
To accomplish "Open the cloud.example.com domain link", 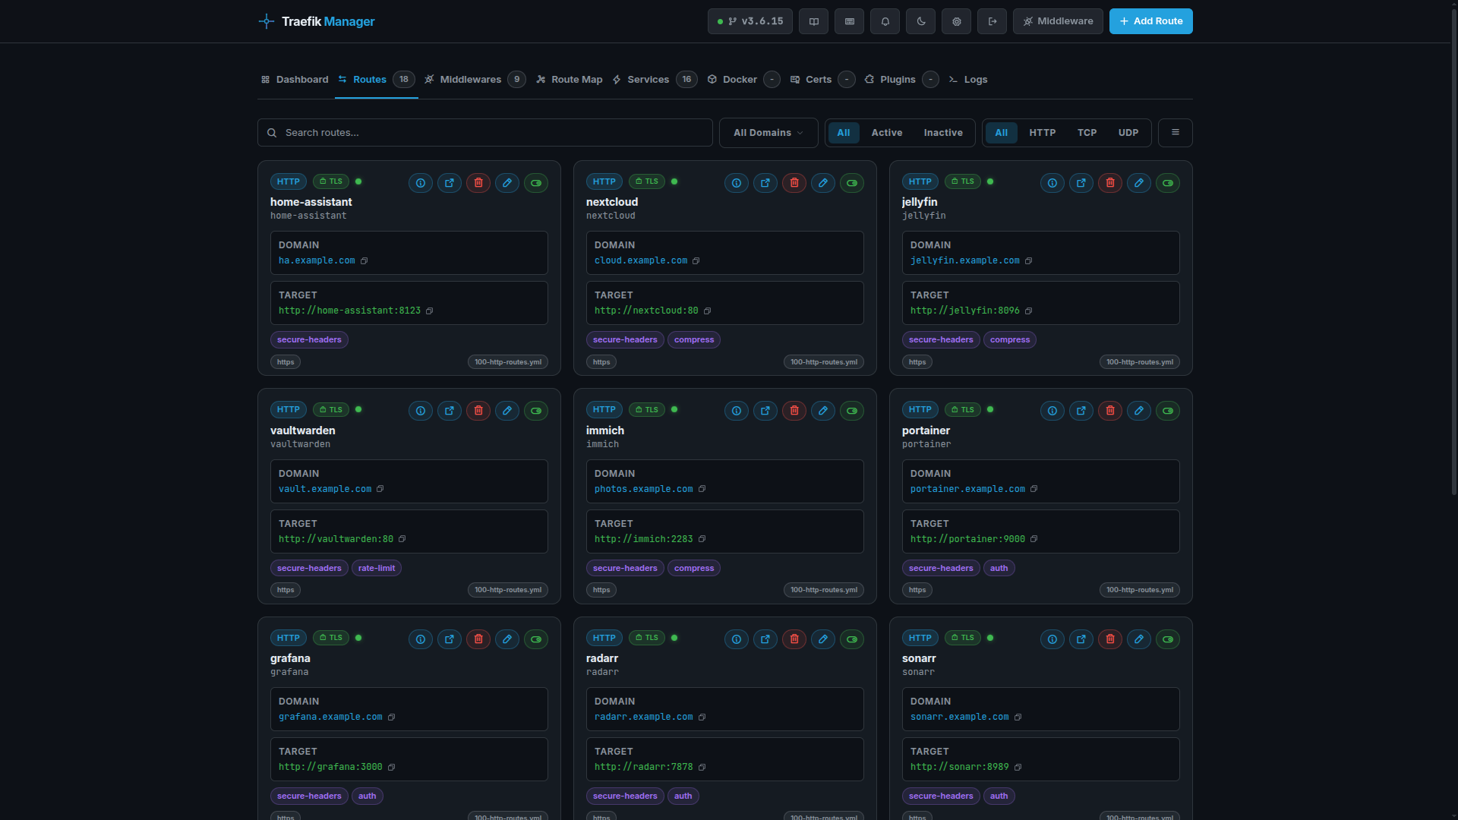I will [x=641, y=260].
